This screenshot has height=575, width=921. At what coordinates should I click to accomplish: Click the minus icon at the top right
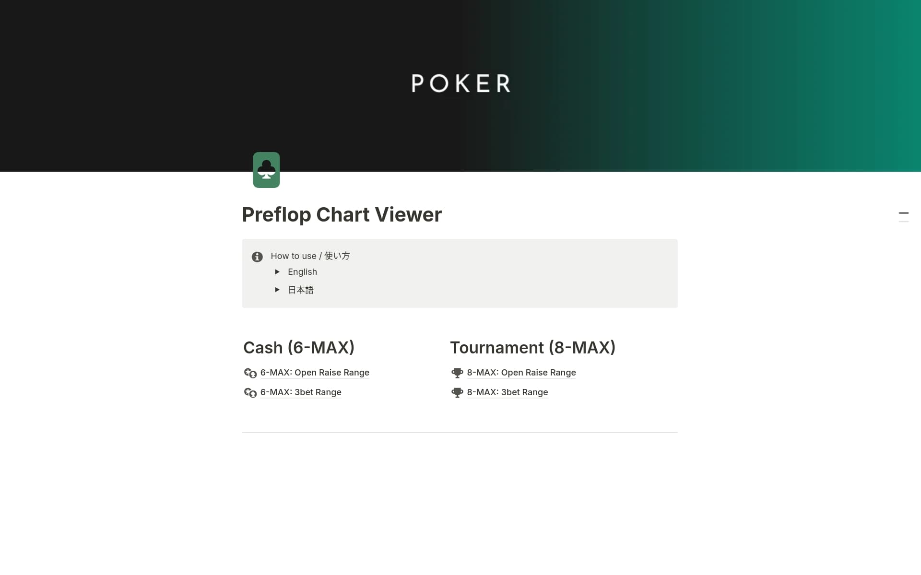(905, 213)
